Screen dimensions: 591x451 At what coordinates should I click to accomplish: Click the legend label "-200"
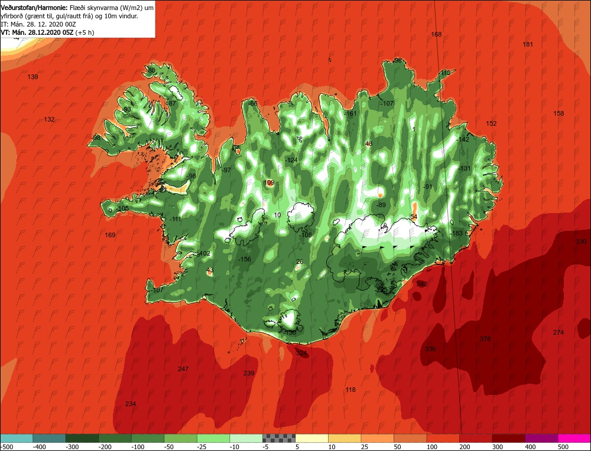105,447
